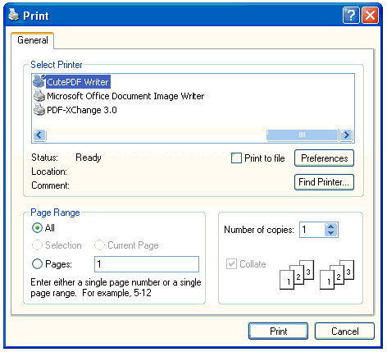Choose the Selection radio button

37,245
